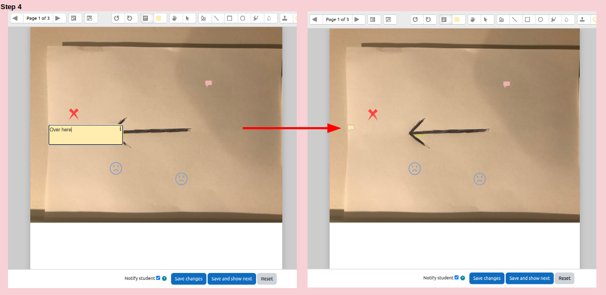Select the stamp tool in right panel
This screenshot has width=606, height=295.
click(x=583, y=19)
